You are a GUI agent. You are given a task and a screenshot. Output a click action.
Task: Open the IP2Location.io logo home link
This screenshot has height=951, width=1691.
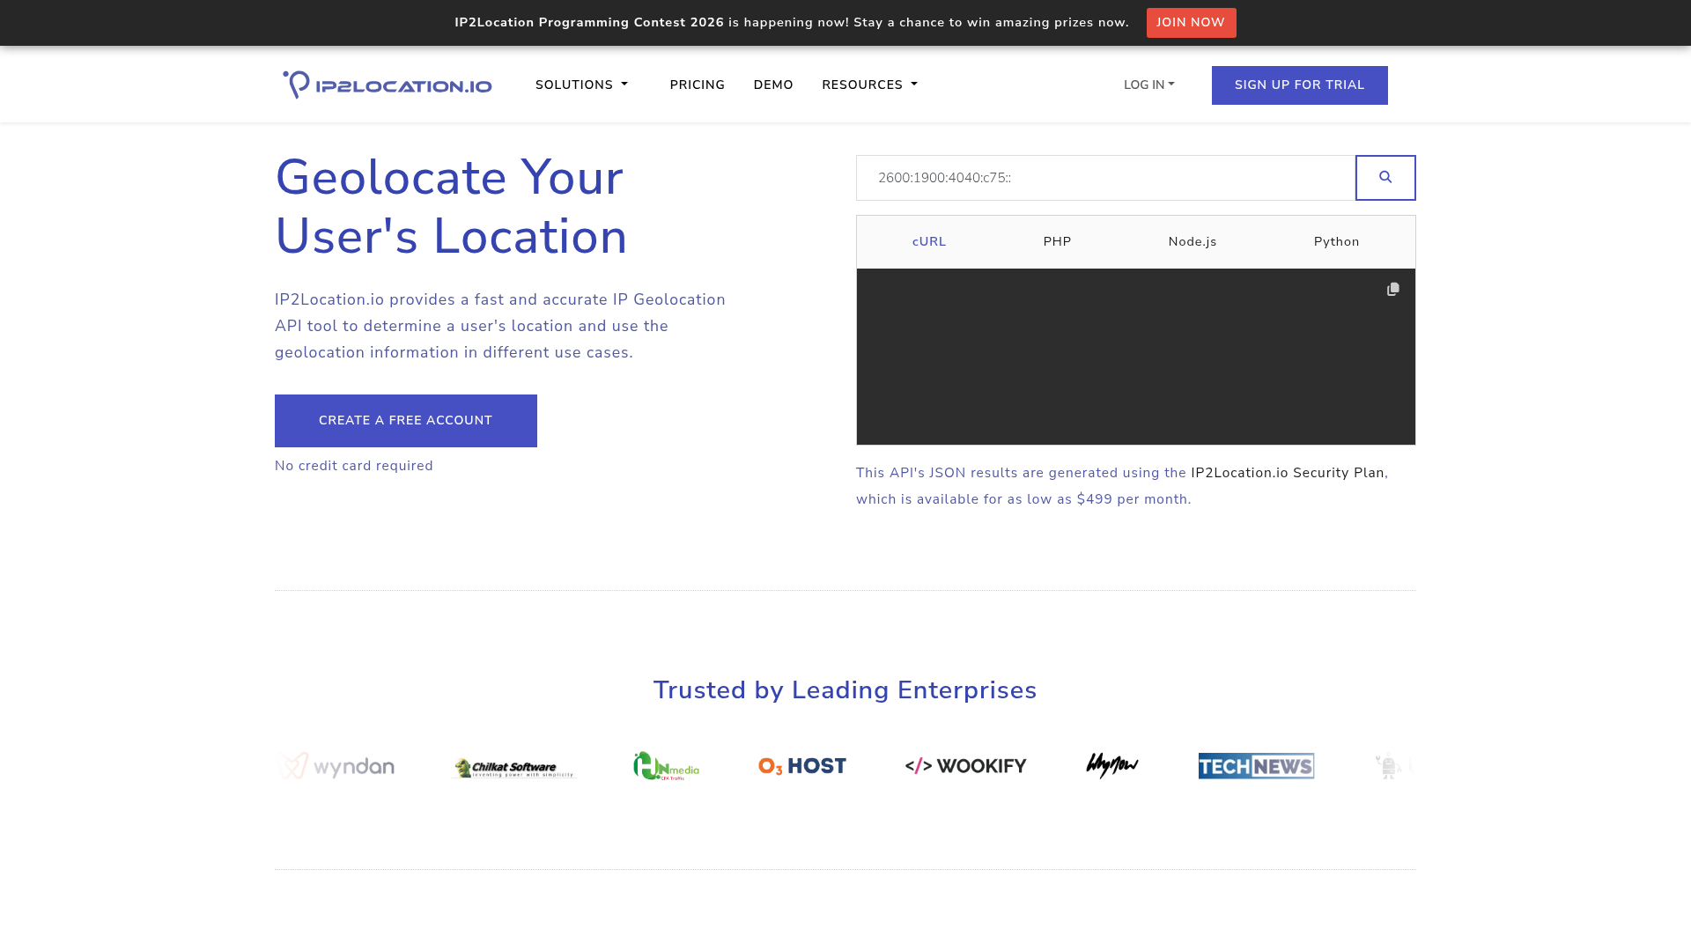point(388,85)
